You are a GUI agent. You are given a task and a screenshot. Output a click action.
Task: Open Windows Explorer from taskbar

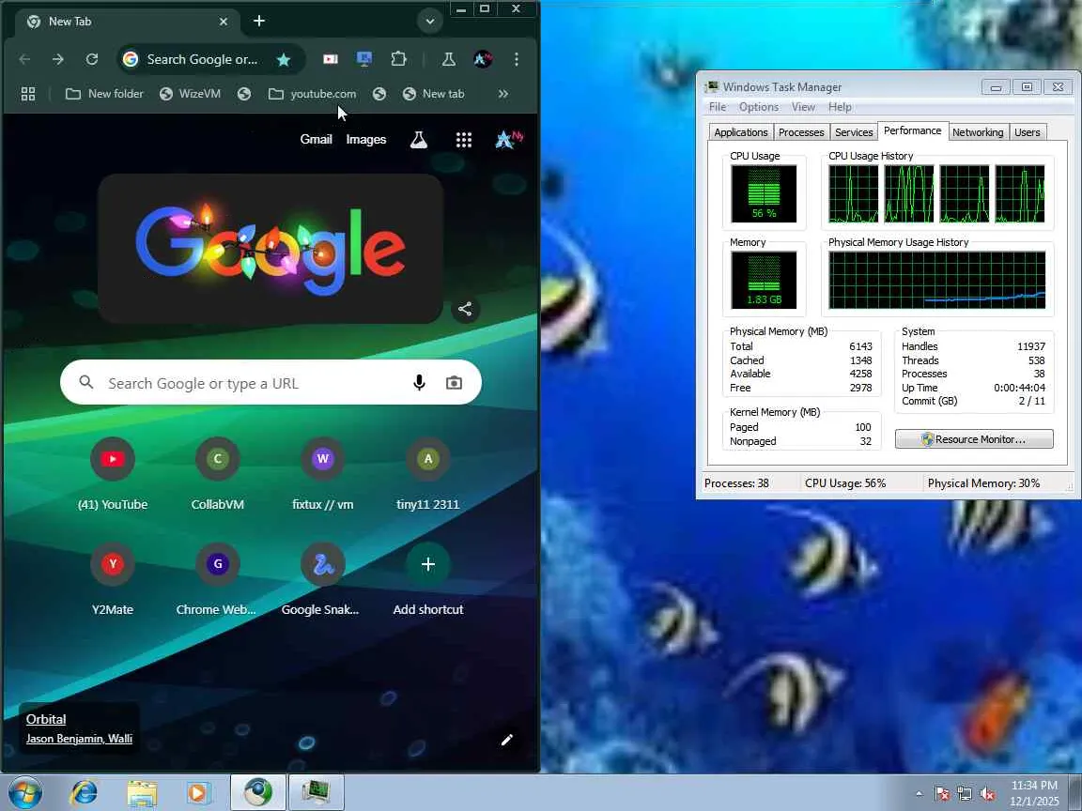tap(142, 792)
